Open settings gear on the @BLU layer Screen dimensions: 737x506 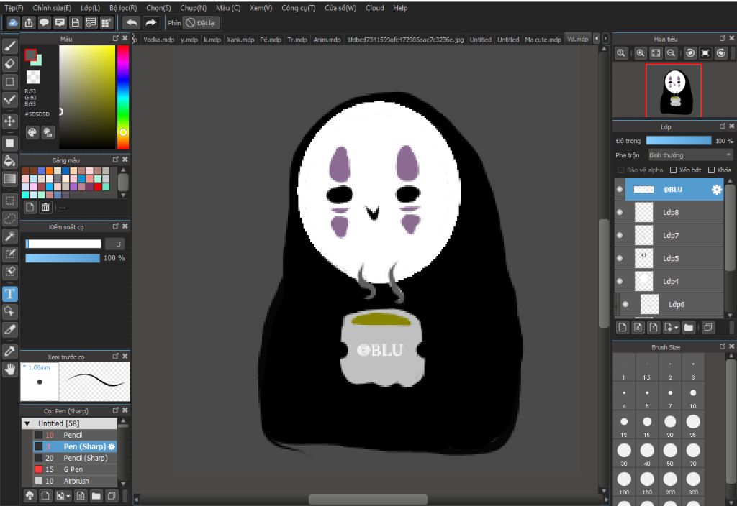tap(716, 189)
